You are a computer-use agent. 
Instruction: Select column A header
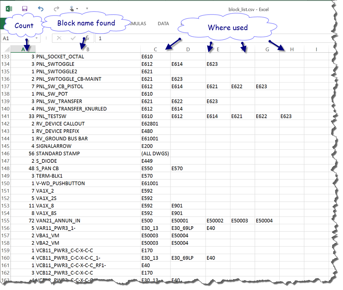[x=23, y=49]
